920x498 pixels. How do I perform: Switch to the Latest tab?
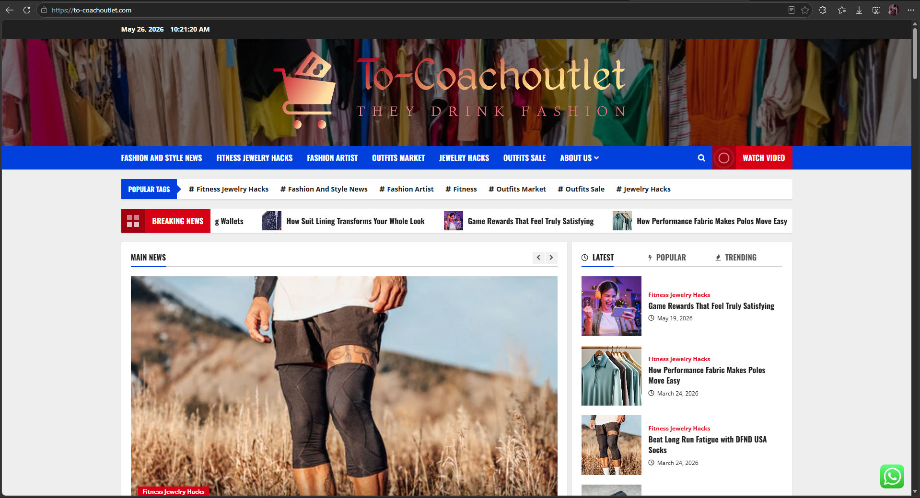(597, 258)
